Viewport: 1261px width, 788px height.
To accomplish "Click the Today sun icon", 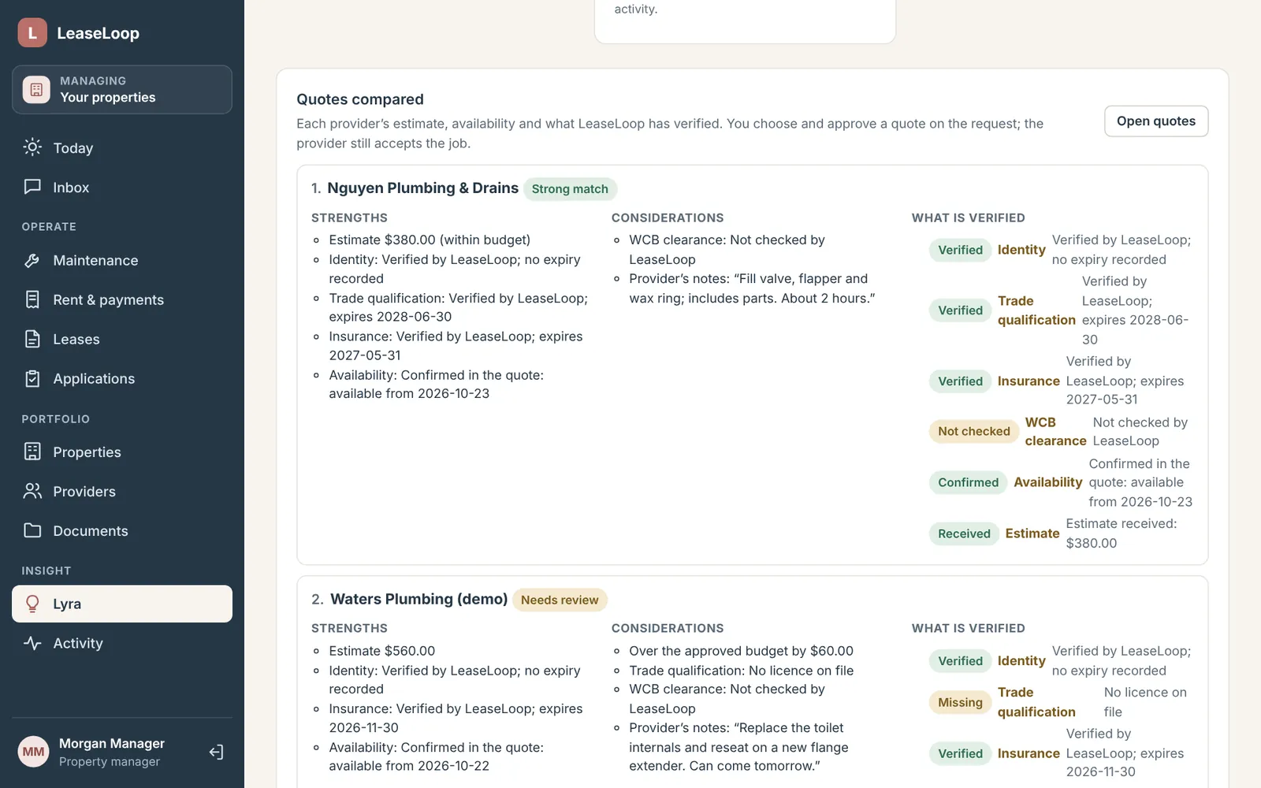I will [x=32, y=147].
